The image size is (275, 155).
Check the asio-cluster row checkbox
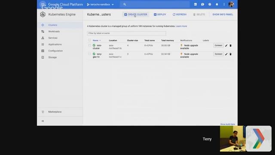(x=90, y=45)
